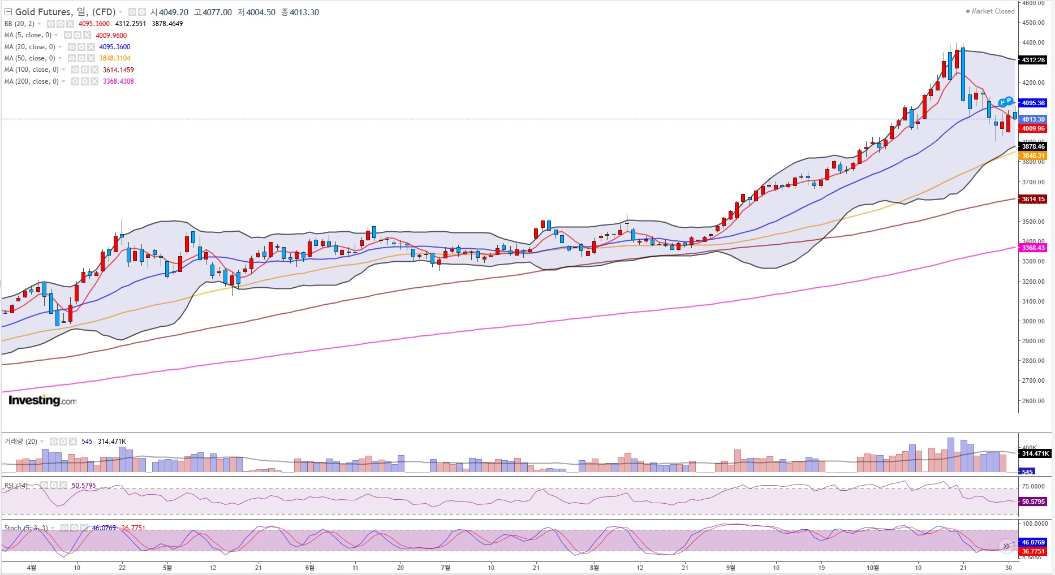This screenshot has width=1055, height=575.
Task: Select the 4009.96 MA5 price label
Action: [1033, 128]
